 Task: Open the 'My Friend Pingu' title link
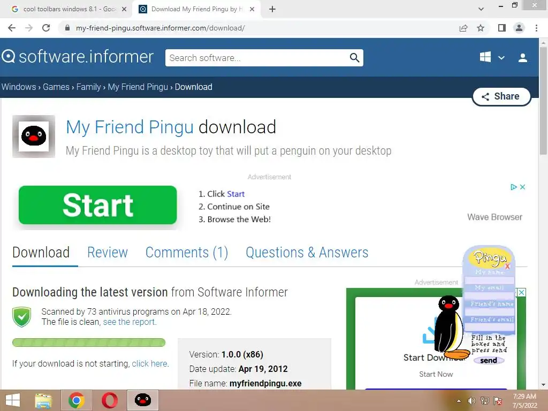pyautogui.click(x=130, y=127)
